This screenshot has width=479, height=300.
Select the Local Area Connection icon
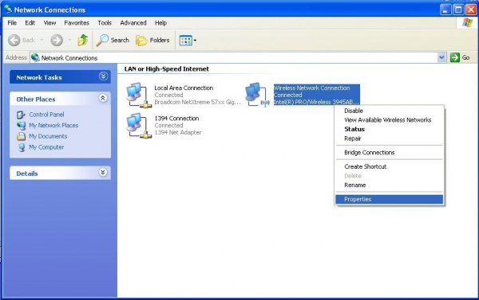(139, 95)
